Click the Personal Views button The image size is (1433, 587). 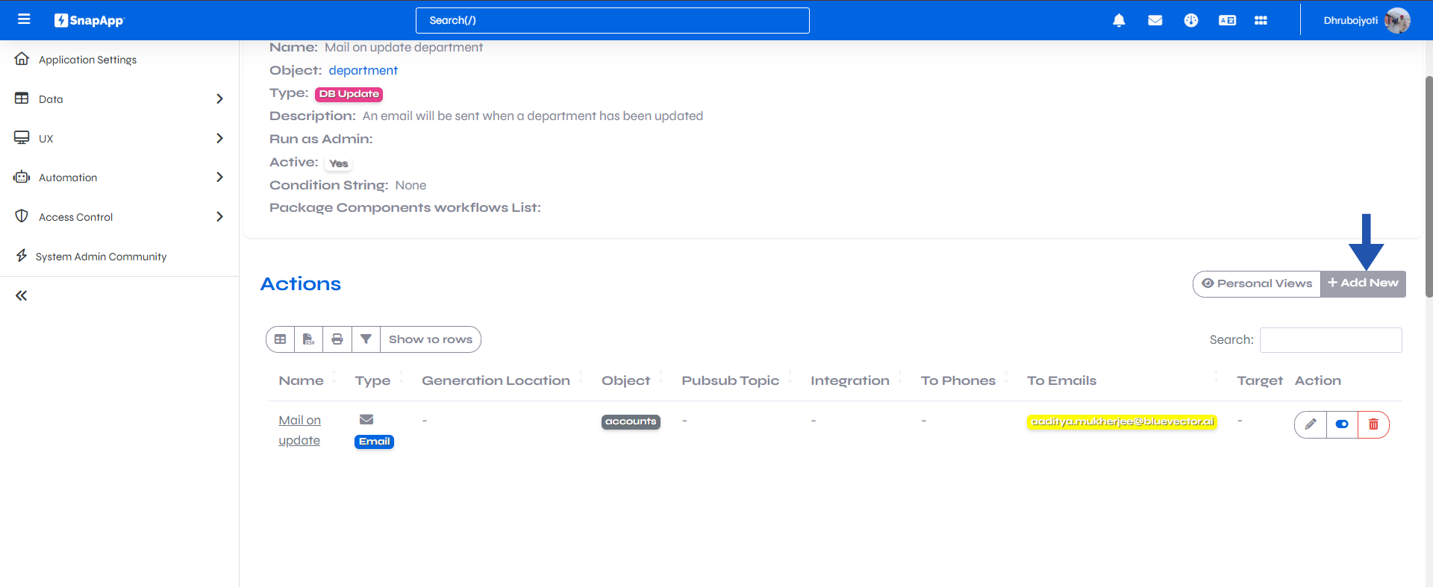point(1257,283)
